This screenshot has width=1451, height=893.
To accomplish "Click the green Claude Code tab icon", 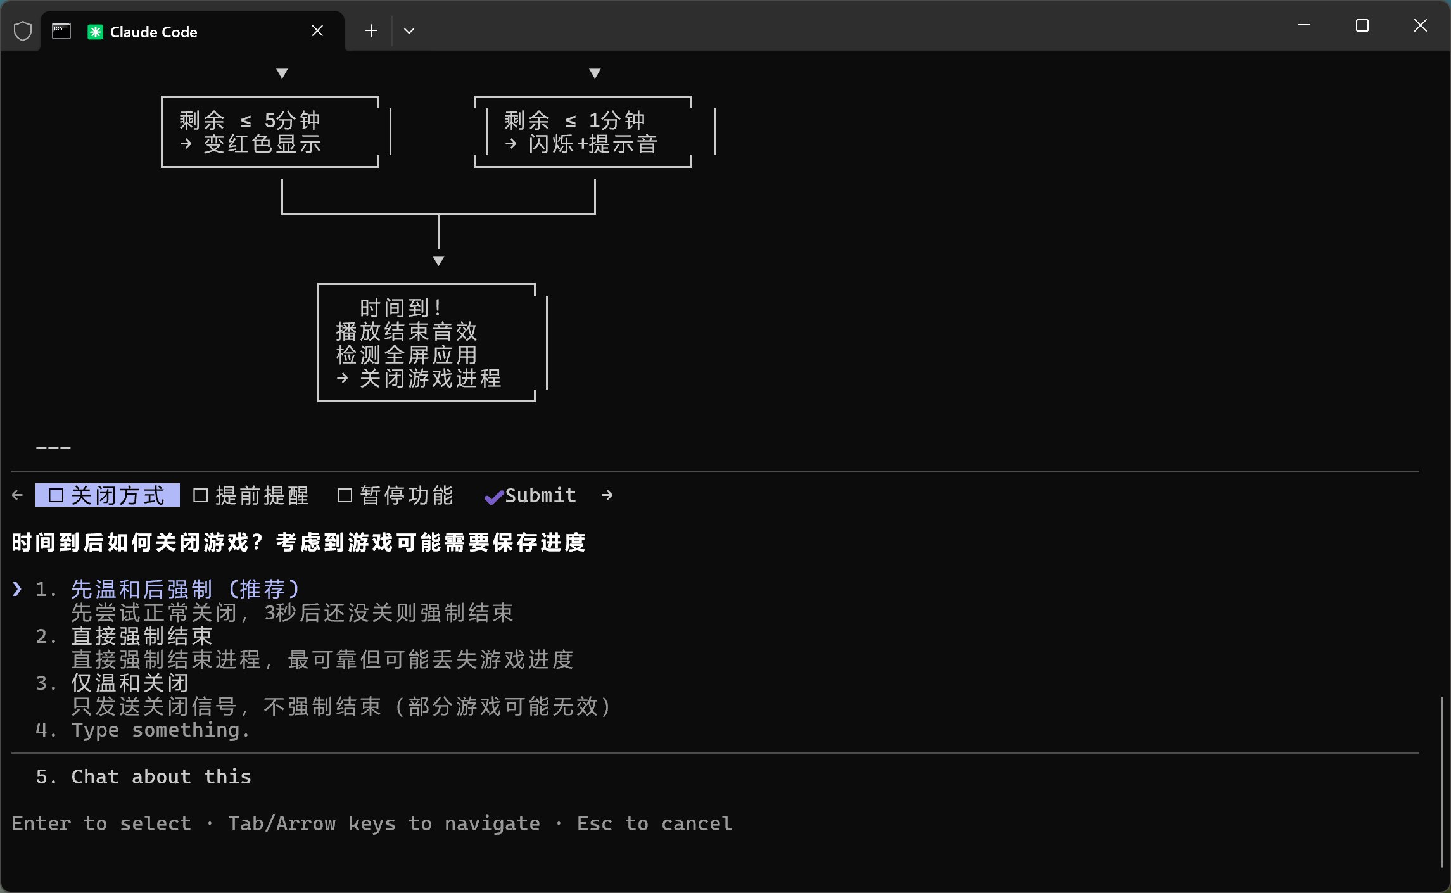I will 95,32.
